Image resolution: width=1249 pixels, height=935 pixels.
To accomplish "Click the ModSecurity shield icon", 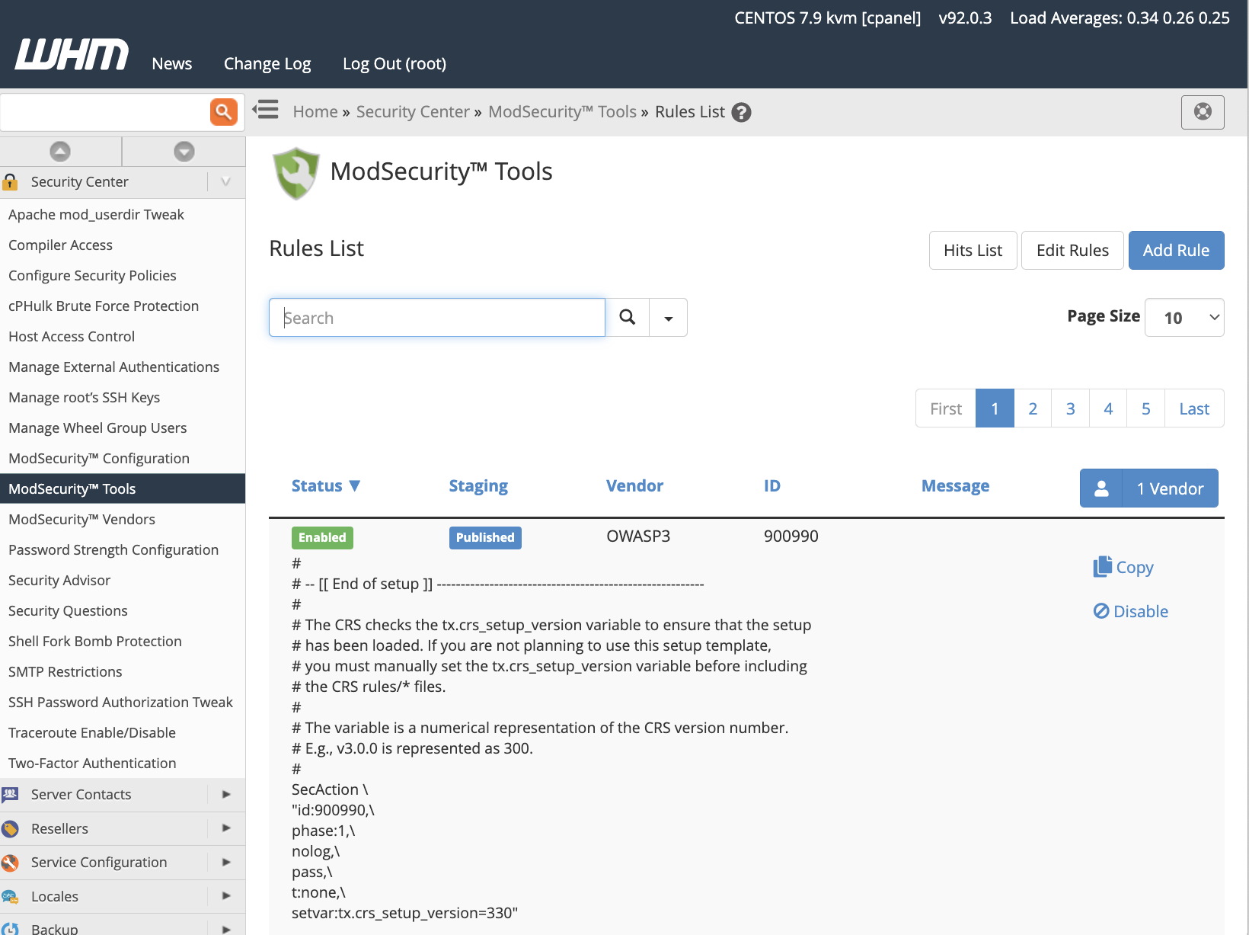I will click(x=296, y=172).
